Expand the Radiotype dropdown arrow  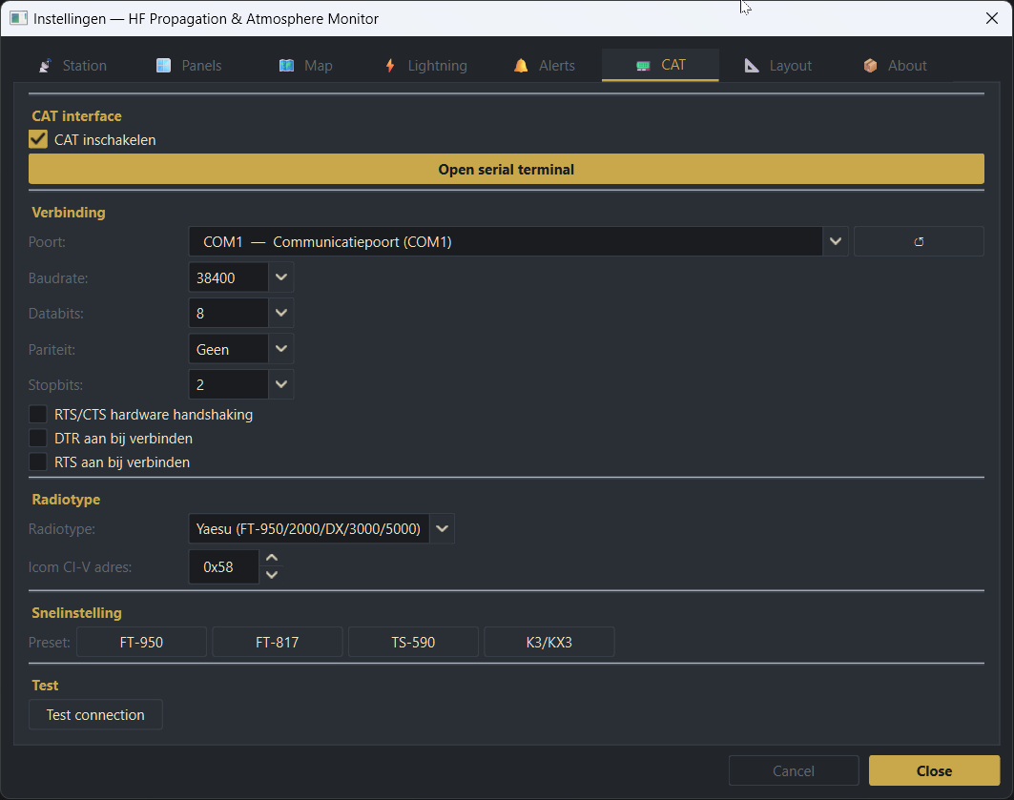coord(442,528)
